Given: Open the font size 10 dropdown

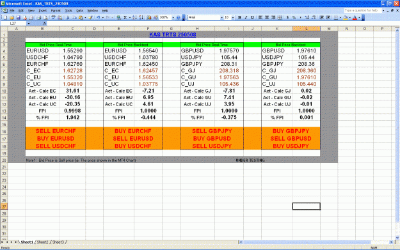Looking at the screenshot, I should [233, 18].
